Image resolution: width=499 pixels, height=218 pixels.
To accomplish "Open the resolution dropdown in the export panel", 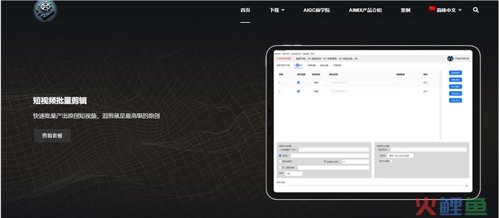I will pos(400,156).
